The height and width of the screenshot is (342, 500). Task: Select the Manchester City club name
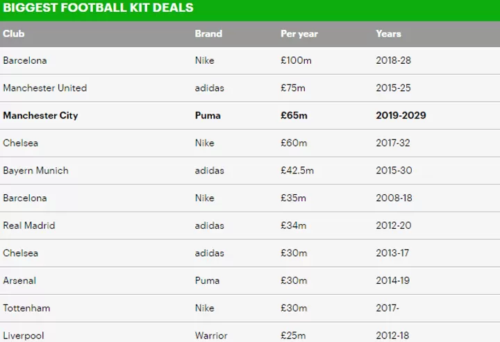[x=40, y=115]
